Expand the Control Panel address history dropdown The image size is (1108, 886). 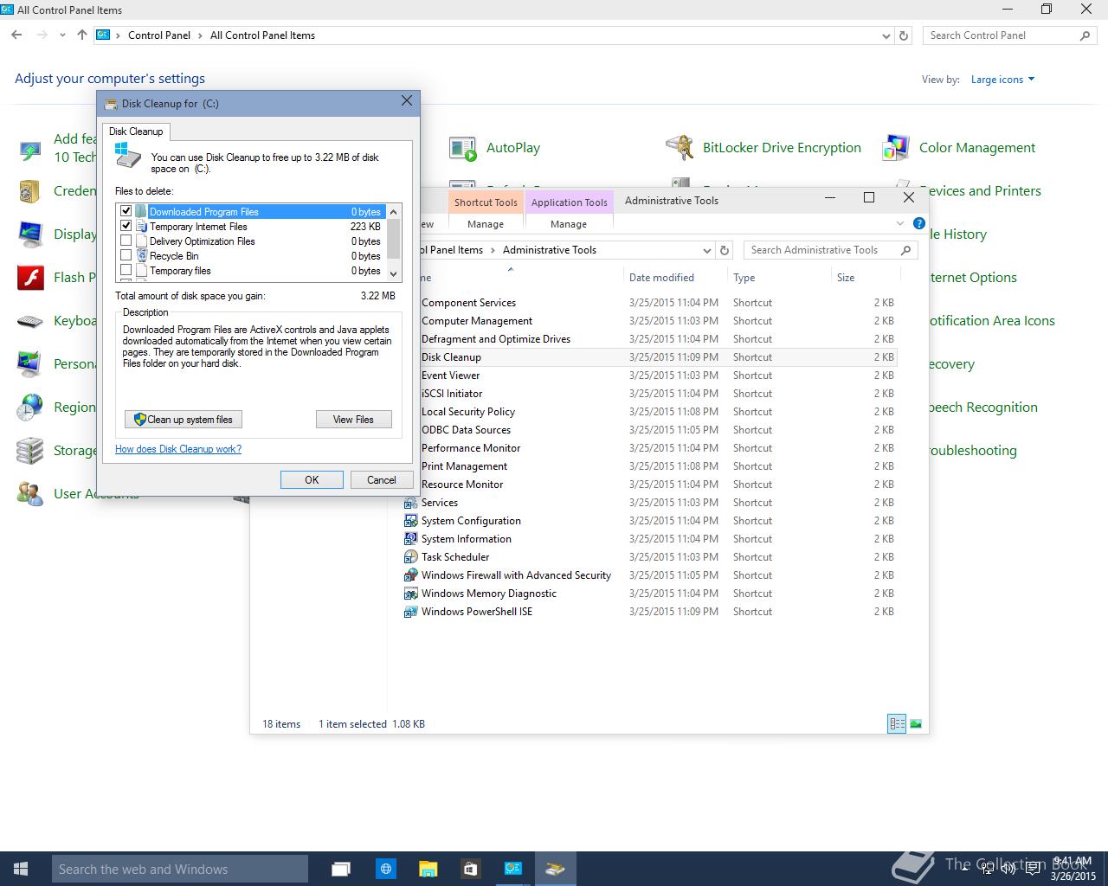pyautogui.click(x=886, y=35)
